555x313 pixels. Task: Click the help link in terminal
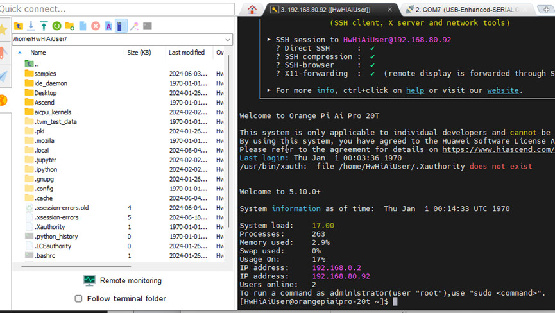[414, 90]
